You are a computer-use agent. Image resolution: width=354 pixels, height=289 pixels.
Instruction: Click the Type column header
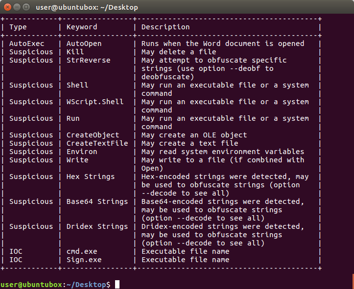point(18,27)
